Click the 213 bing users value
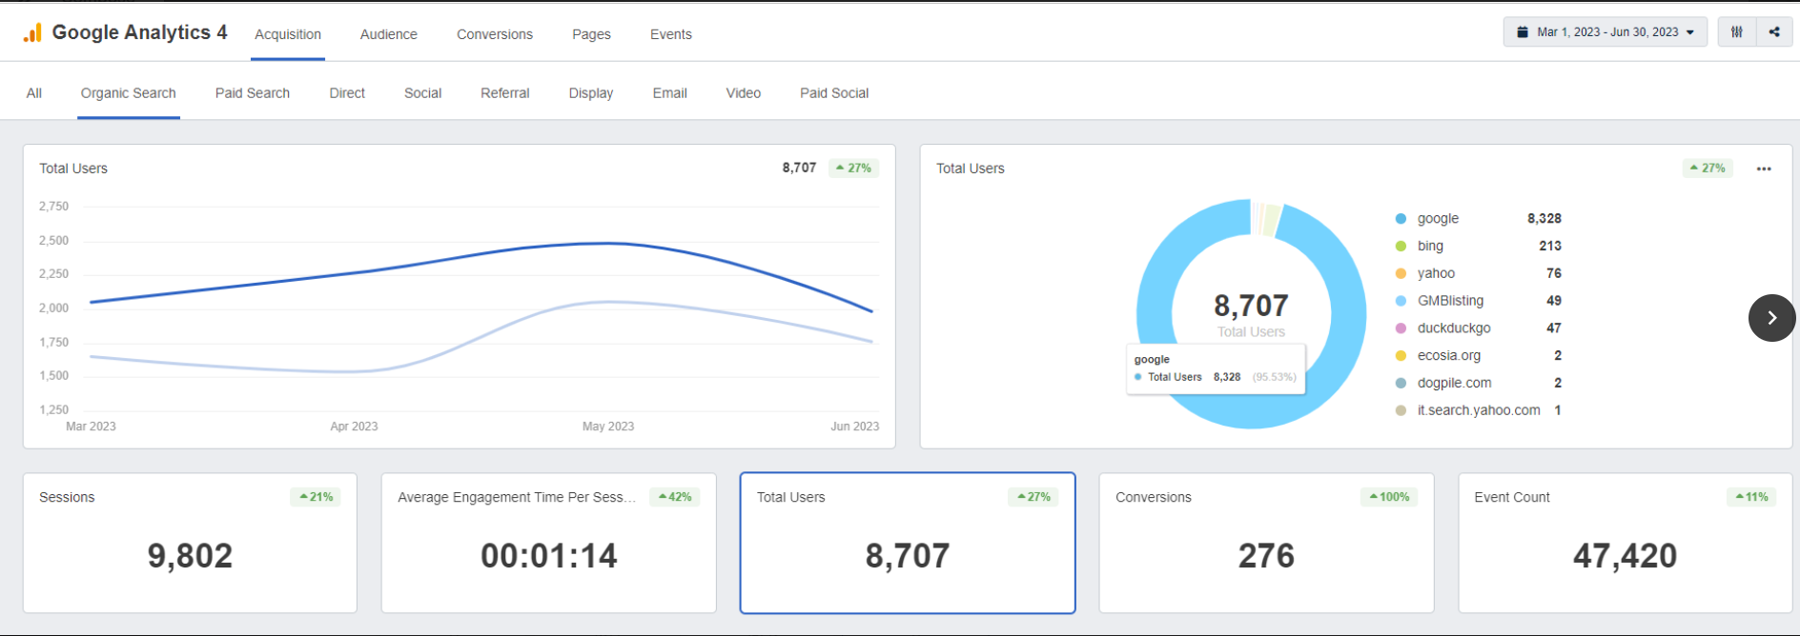1800x636 pixels. pos(1550,246)
